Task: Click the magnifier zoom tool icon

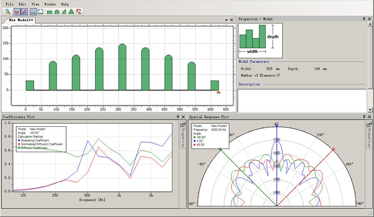Action: tap(7, 11)
